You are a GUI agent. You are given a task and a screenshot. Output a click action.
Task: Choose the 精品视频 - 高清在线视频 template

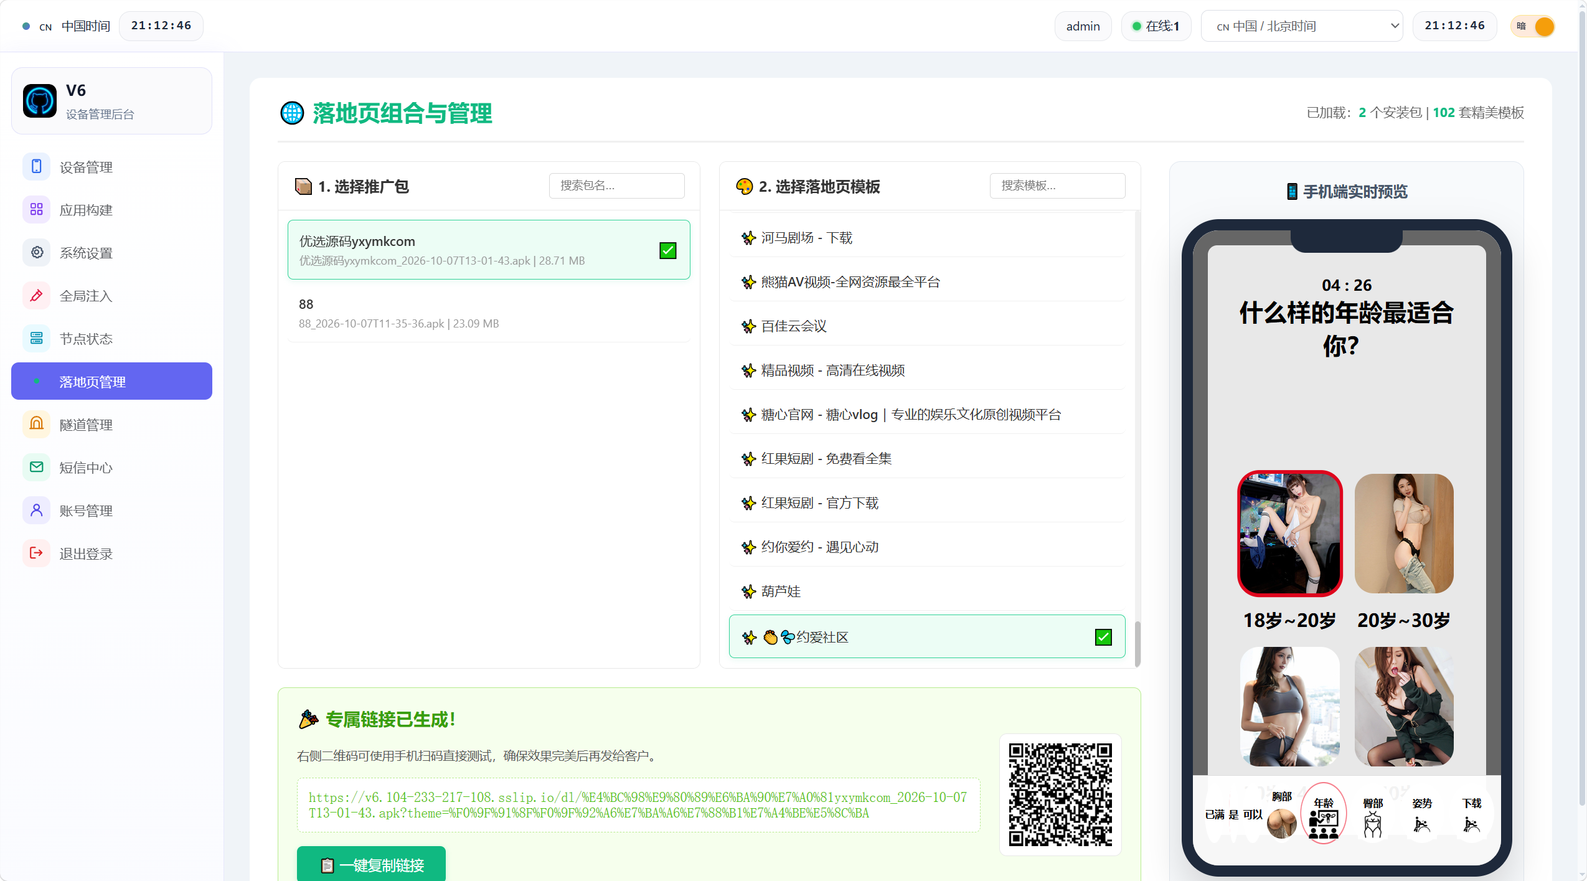[x=927, y=370]
